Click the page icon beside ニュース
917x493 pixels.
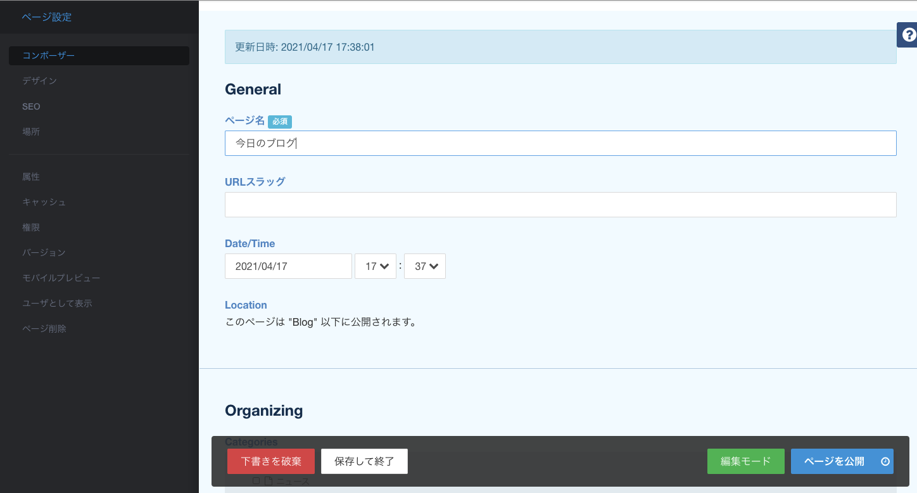[x=268, y=481]
